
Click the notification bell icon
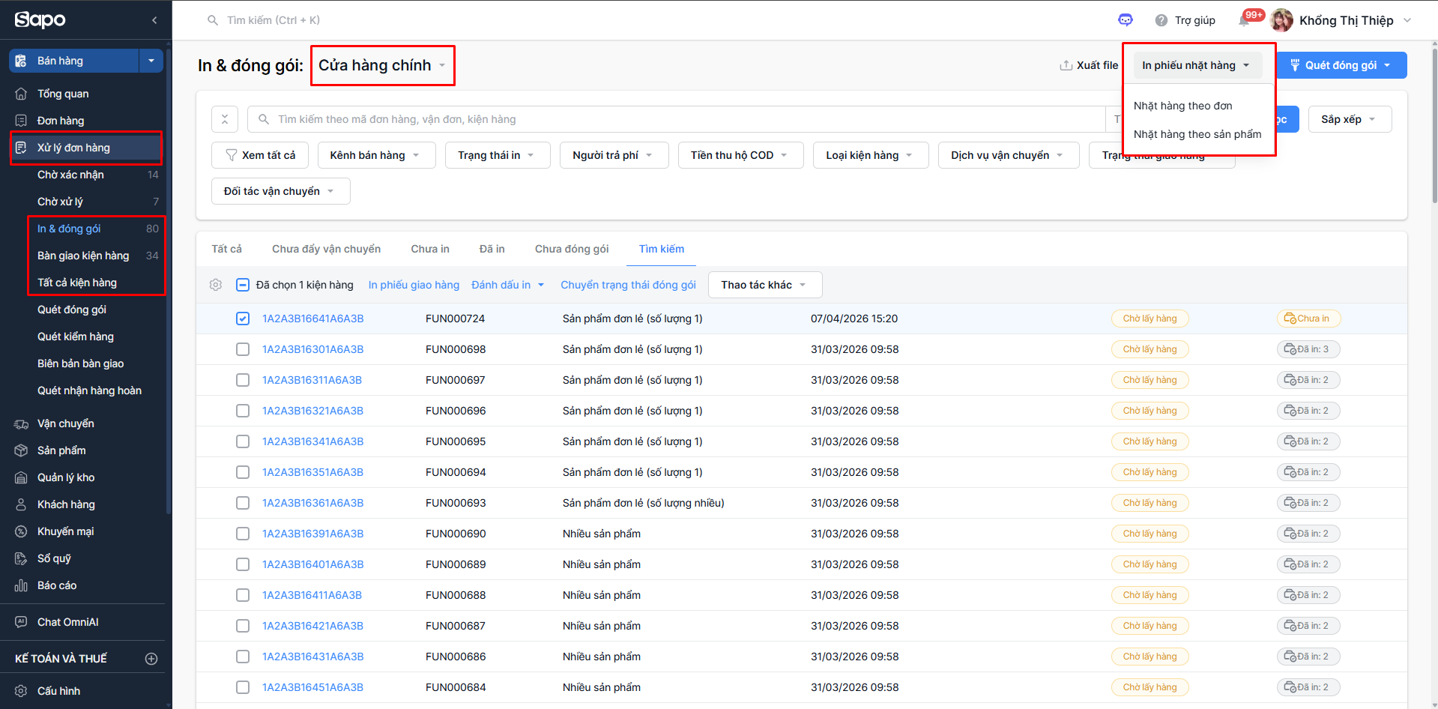pyautogui.click(x=1245, y=21)
